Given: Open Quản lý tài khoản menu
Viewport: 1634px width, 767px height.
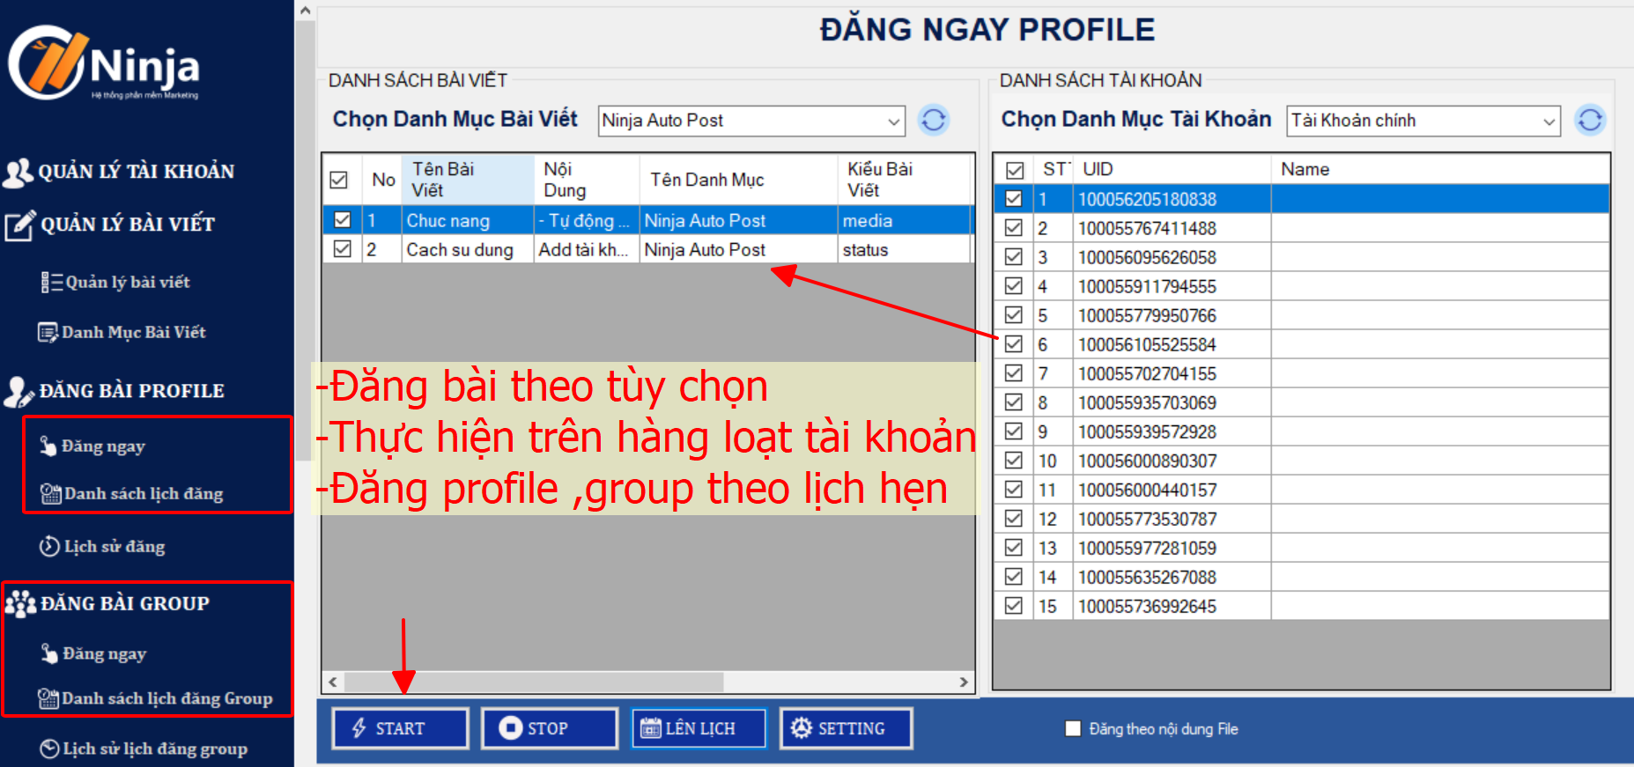Looking at the screenshot, I should [137, 172].
